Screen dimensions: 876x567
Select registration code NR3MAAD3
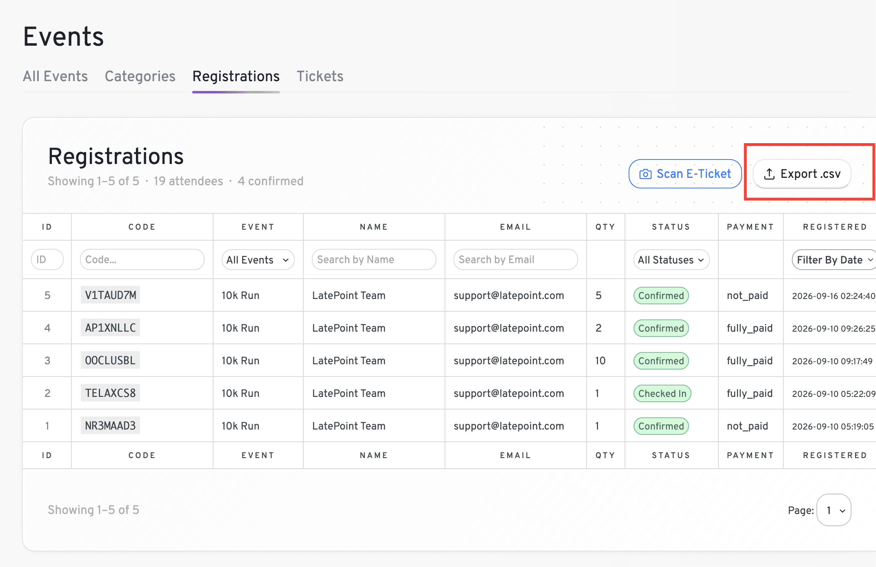click(x=110, y=425)
